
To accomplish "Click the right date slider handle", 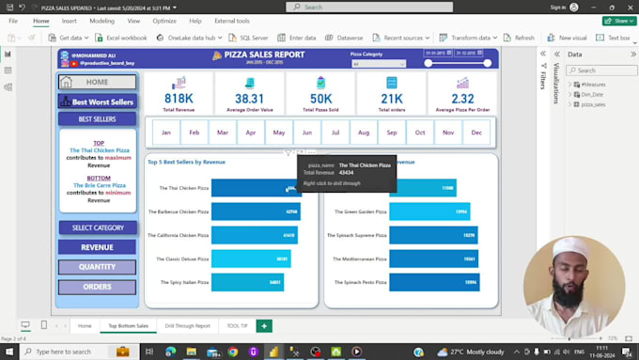I will click(x=488, y=63).
